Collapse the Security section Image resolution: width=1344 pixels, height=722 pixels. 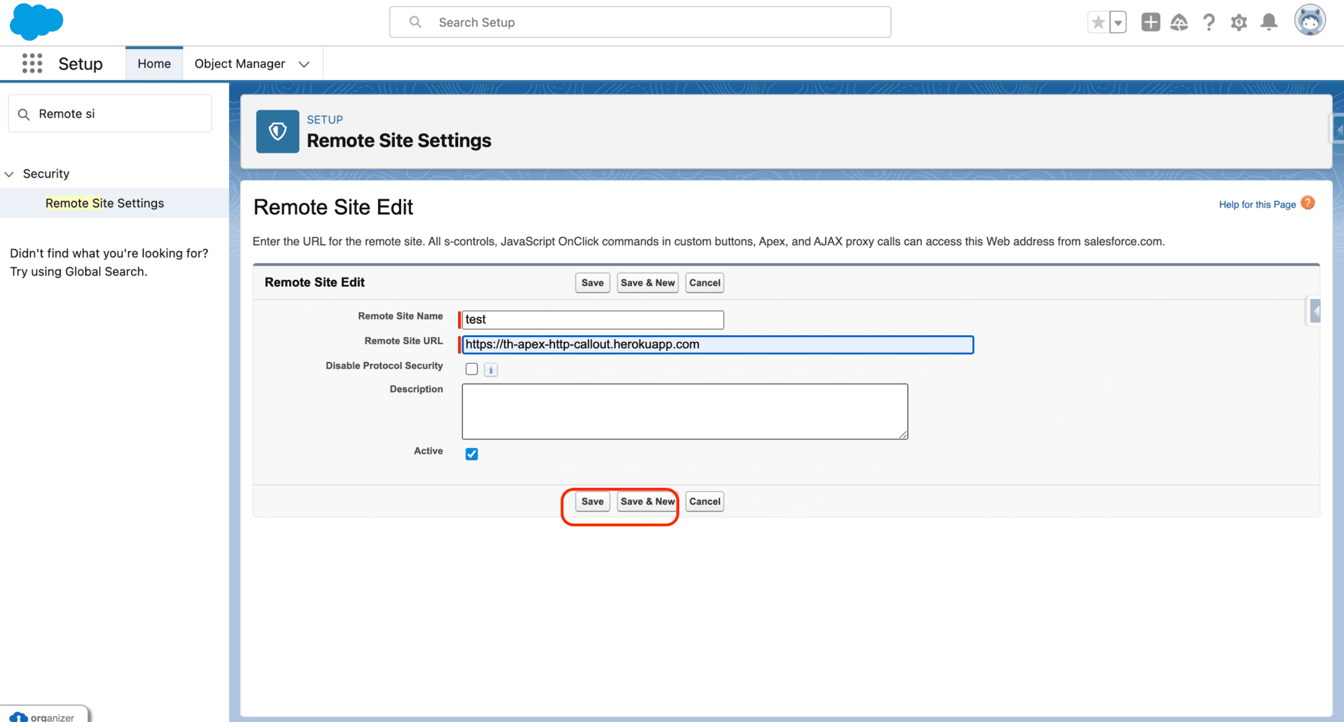click(9, 174)
